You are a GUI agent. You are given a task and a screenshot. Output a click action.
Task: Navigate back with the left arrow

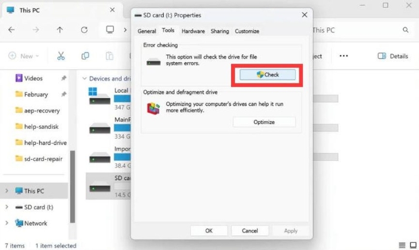[x=11, y=30]
